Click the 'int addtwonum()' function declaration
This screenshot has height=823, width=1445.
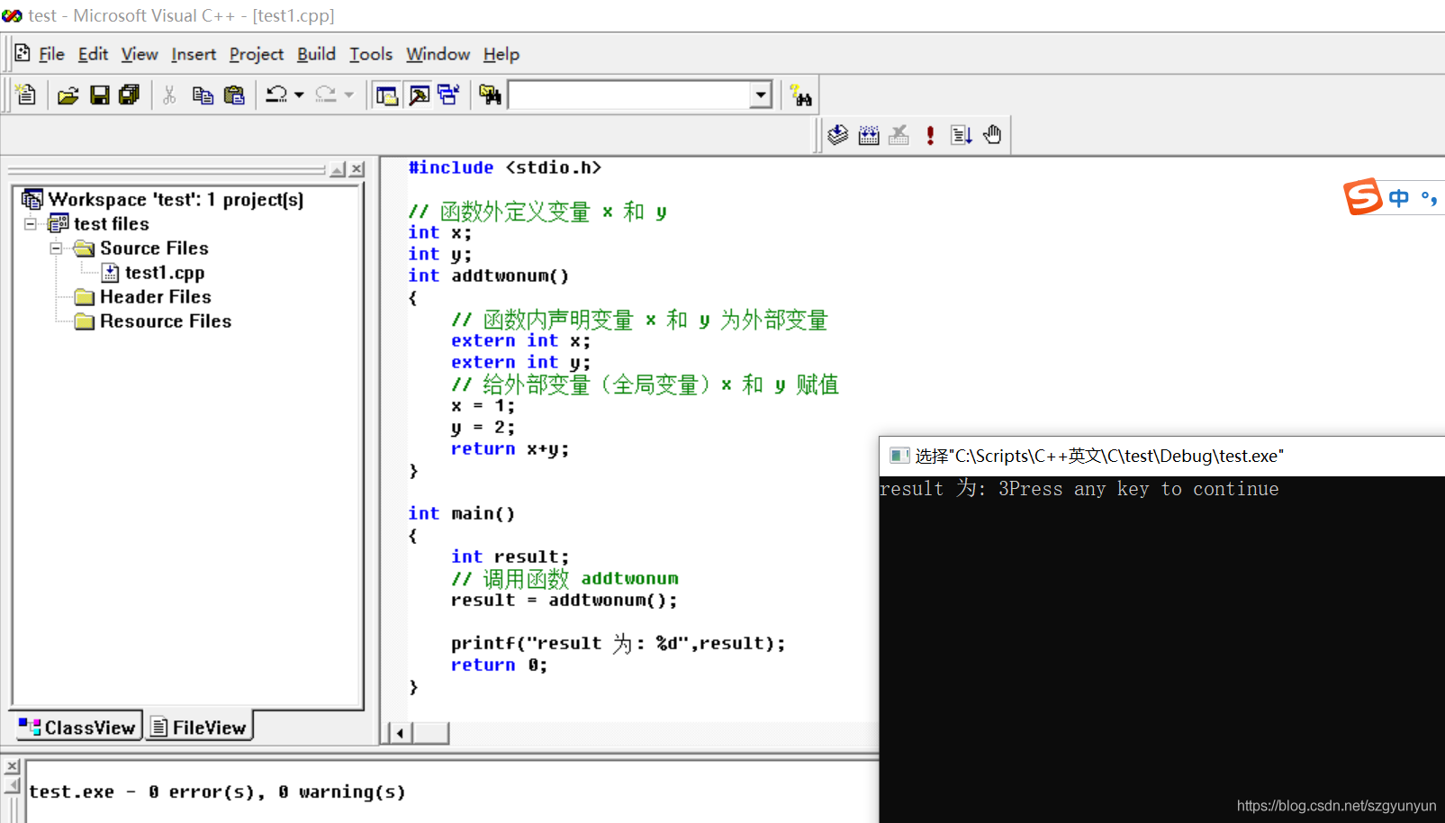click(x=488, y=276)
